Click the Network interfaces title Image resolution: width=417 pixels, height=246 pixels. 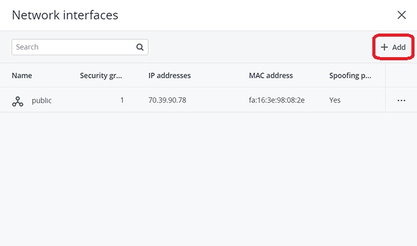pos(65,15)
